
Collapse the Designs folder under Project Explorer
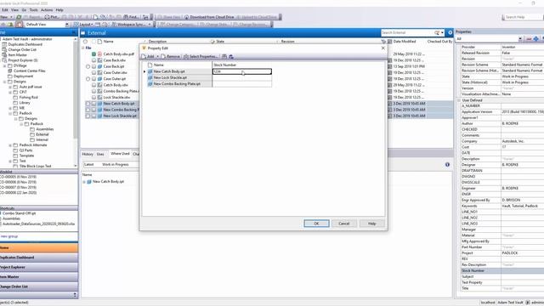[x=5, y=82]
